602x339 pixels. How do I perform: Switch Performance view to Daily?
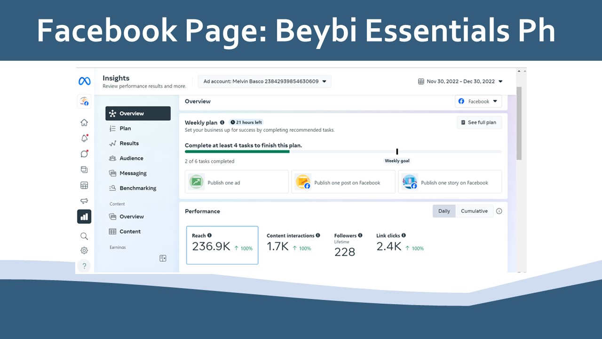[444, 211]
